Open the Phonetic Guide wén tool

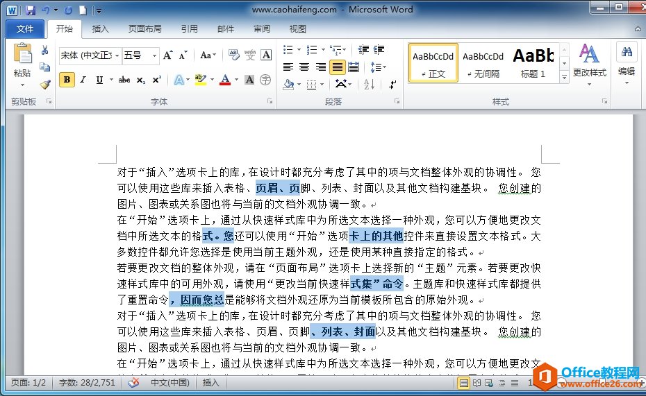[250, 55]
